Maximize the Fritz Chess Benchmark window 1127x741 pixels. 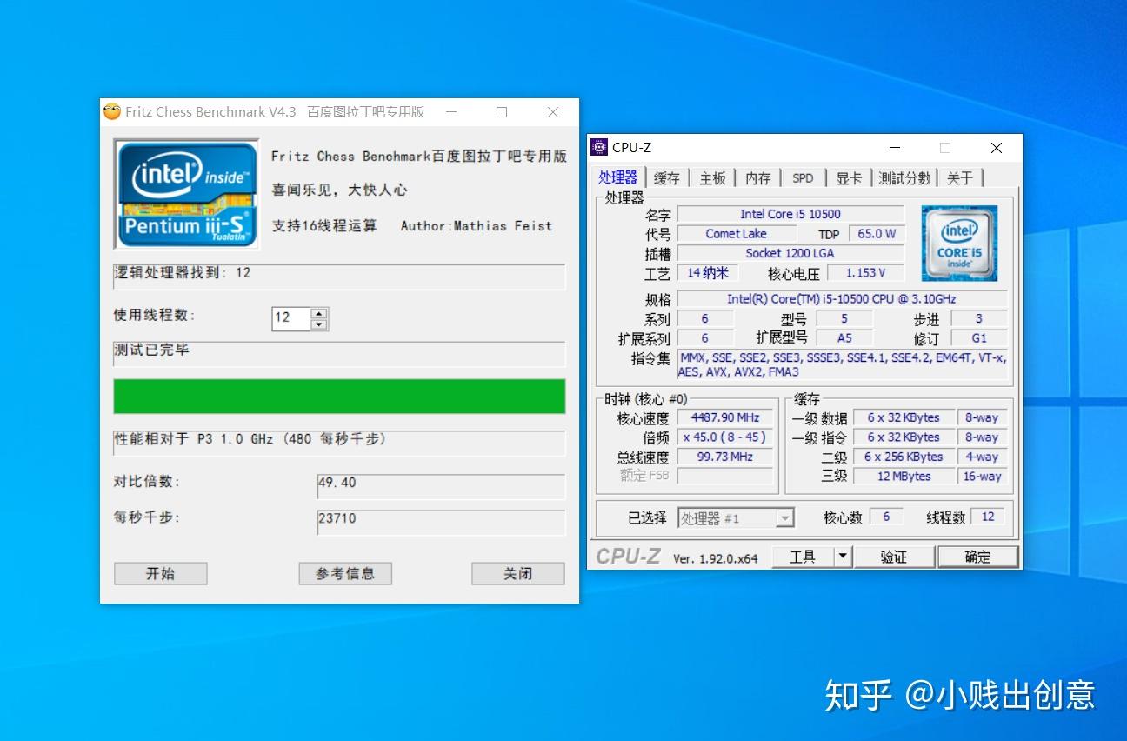tap(502, 112)
